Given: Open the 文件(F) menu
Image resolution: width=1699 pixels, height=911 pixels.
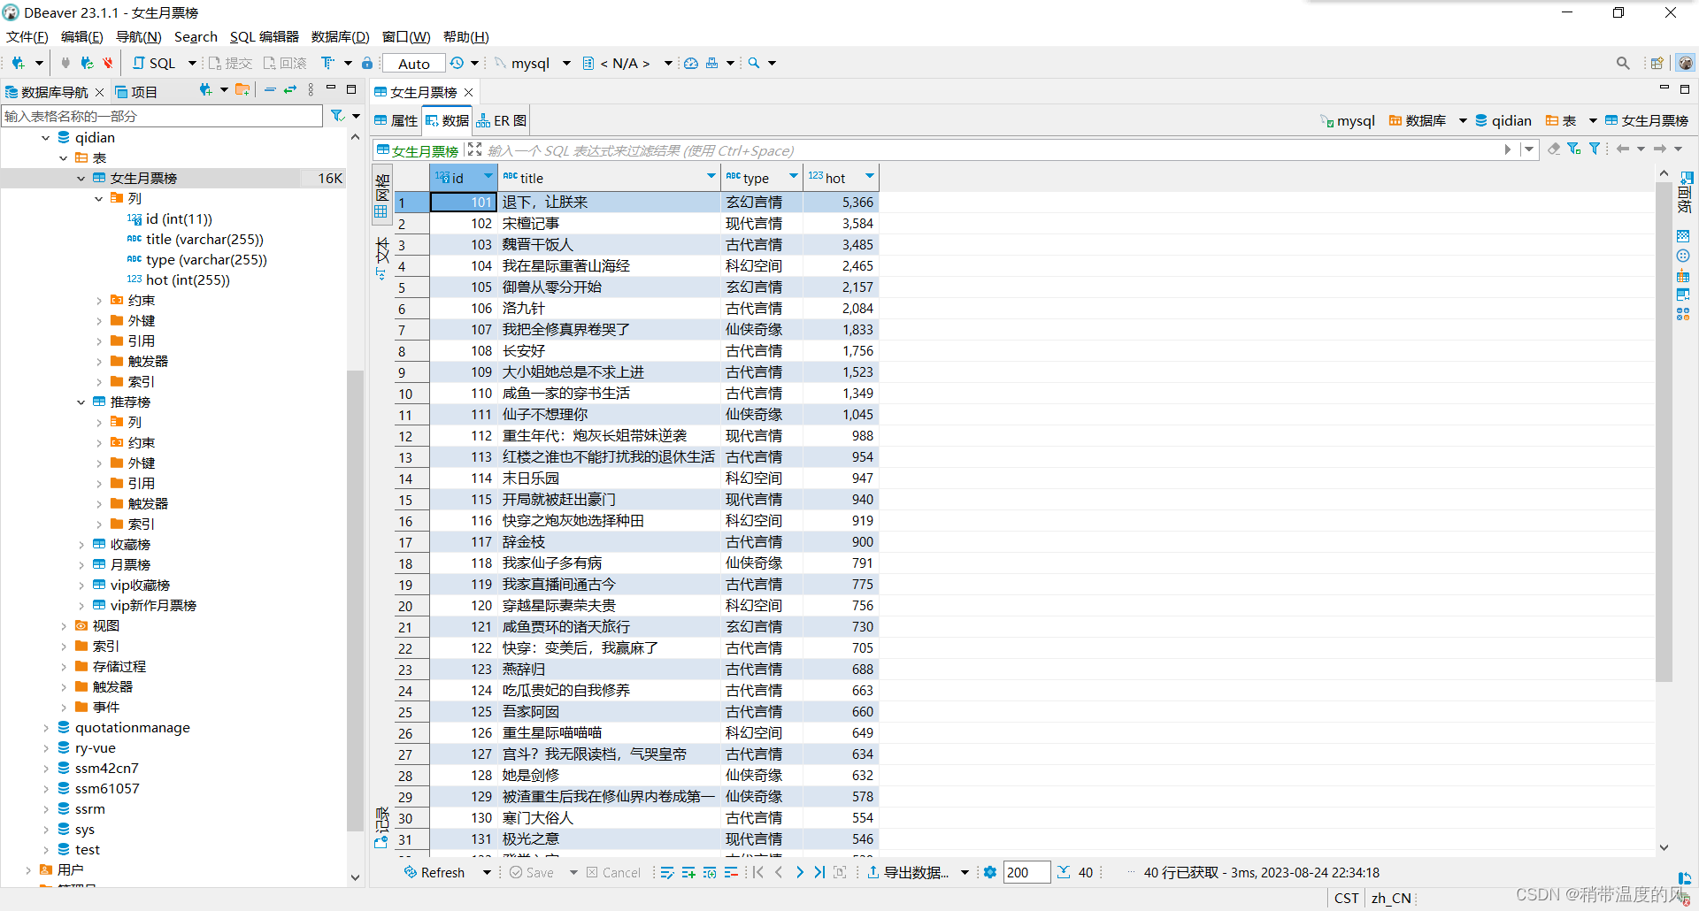Looking at the screenshot, I should (27, 36).
